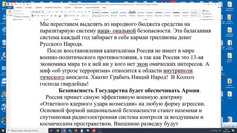Image resolution: width=237 pixels, height=133 pixels.
Task: Open the Change Case (Aa) dropdown
Action: [57, 12]
